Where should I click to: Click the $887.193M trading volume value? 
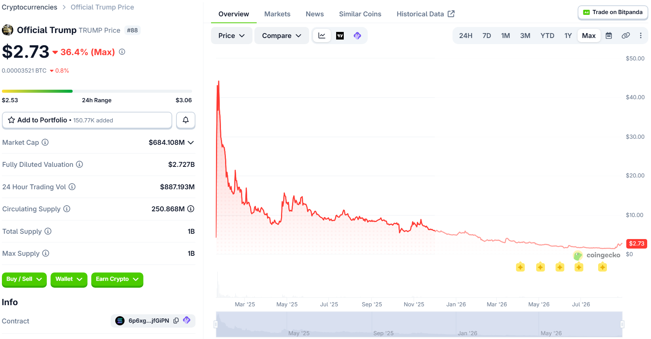click(177, 187)
